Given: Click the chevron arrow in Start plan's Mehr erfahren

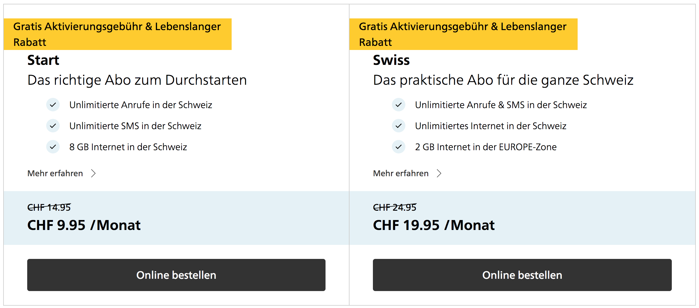Looking at the screenshot, I should tap(93, 173).
